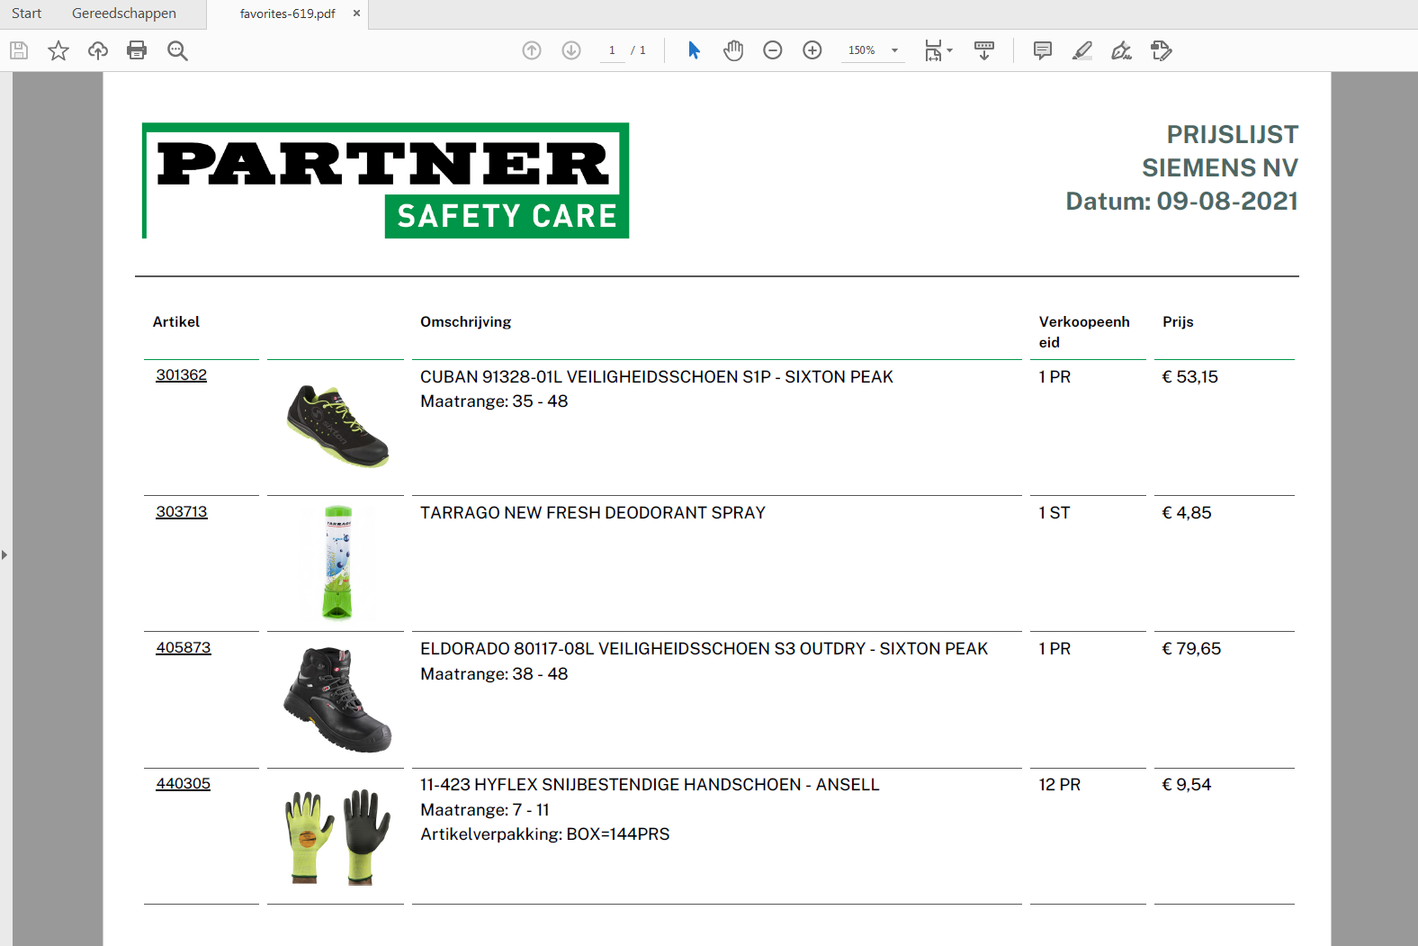Open the share/send file tool
Viewport: 1418px width, 946px height.
[x=1162, y=50]
